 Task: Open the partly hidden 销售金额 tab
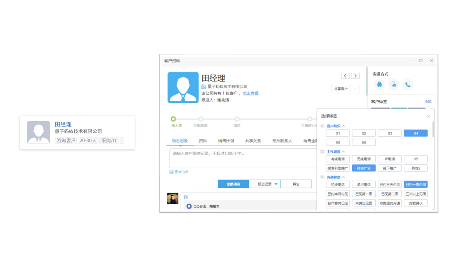click(310, 141)
